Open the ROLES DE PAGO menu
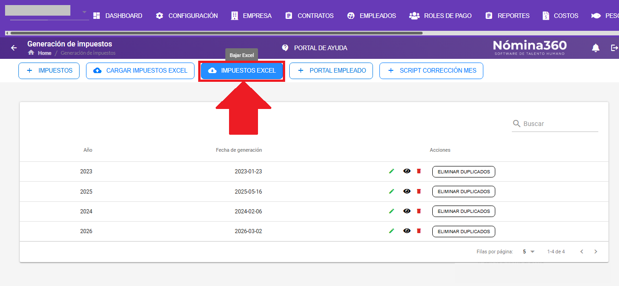This screenshot has height=286, width=619. coord(441,16)
